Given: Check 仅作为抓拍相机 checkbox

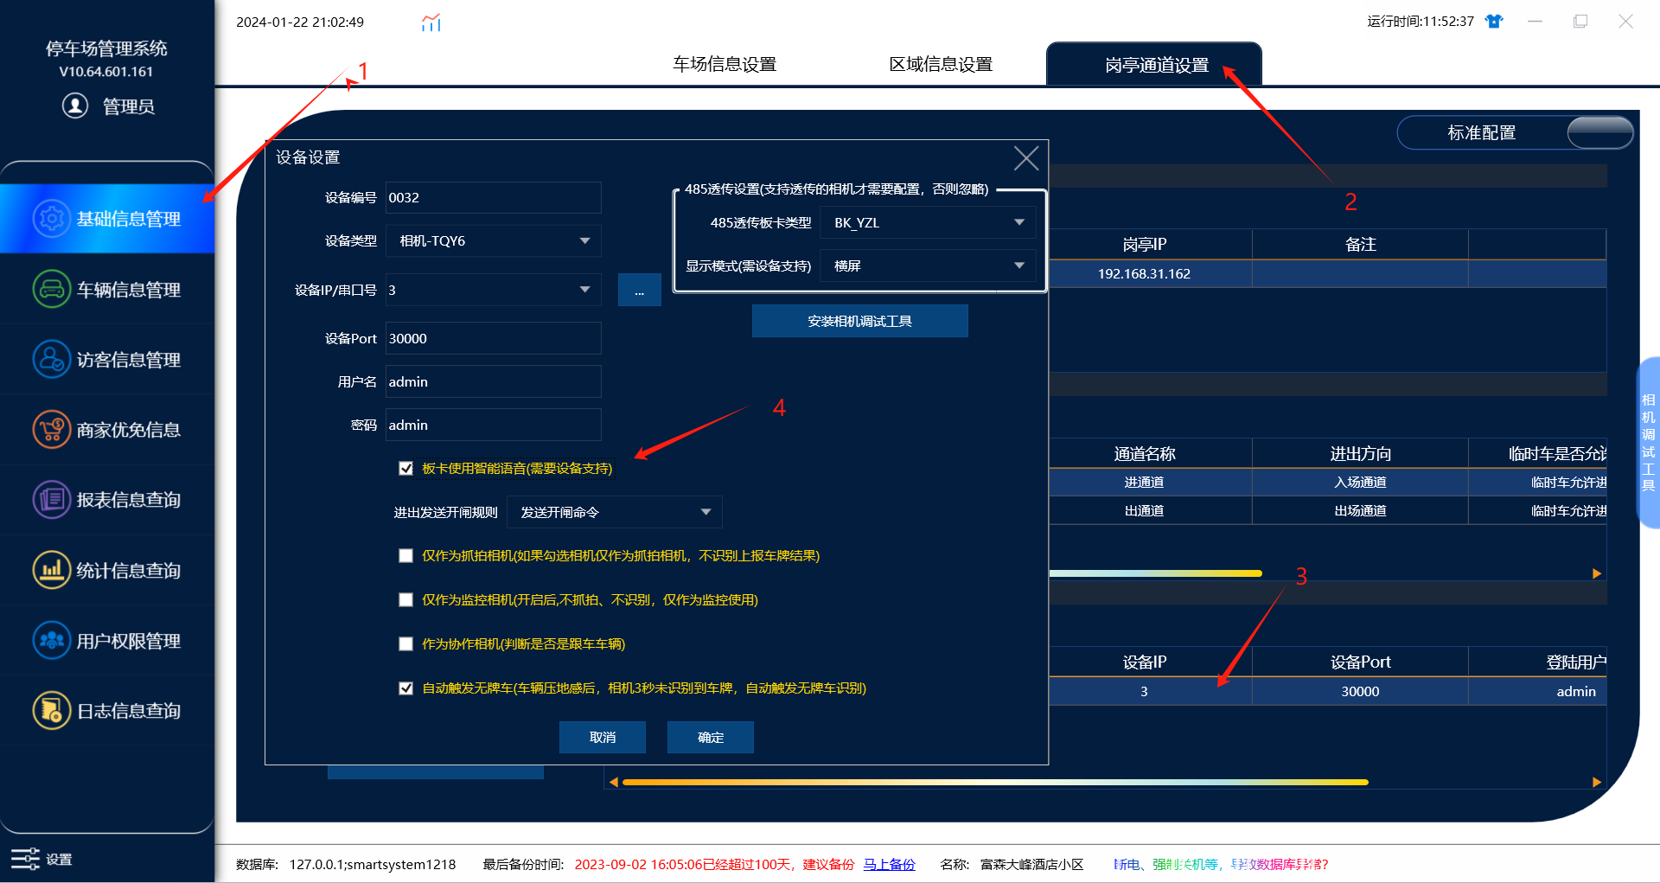Looking at the screenshot, I should [x=405, y=555].
